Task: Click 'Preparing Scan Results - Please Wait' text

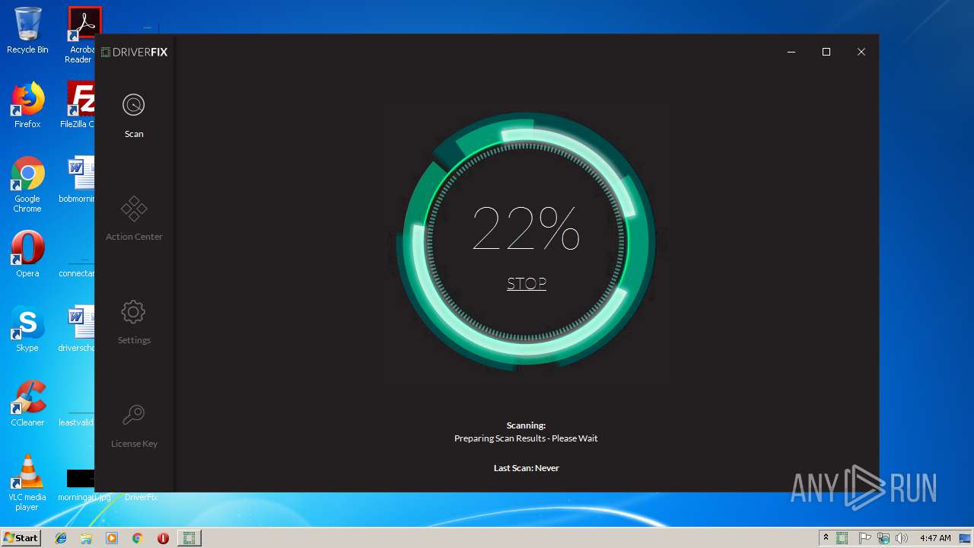Action: [x=526, y=438]
